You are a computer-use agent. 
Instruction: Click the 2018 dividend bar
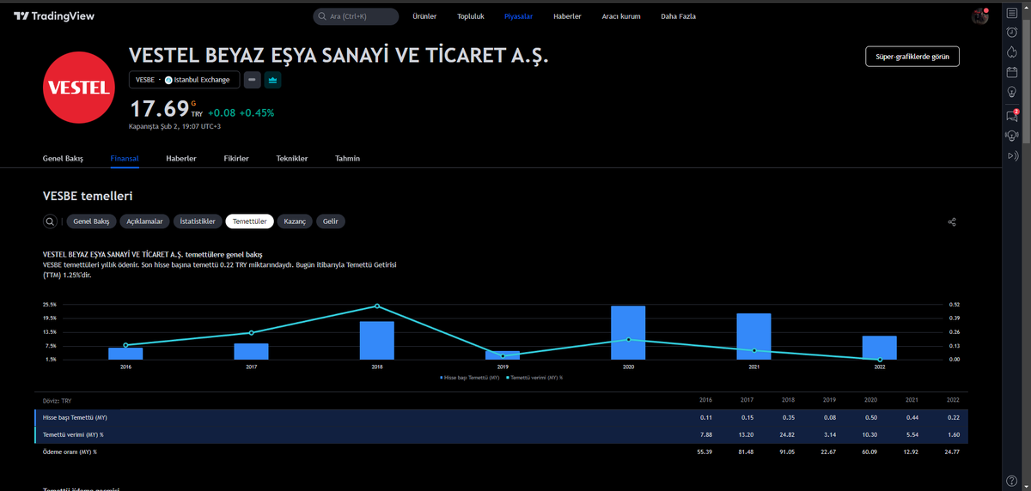coord(376,340)
